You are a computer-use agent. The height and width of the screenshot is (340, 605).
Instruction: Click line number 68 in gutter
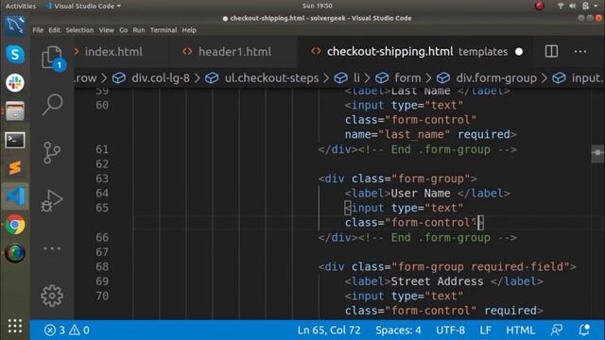tap(102, 266)
